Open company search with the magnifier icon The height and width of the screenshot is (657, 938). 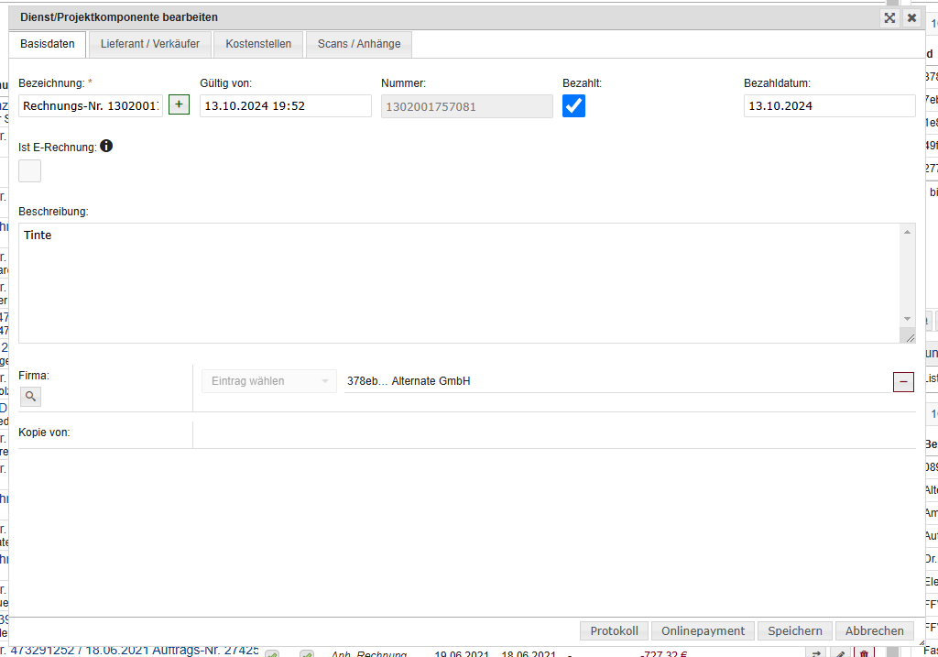(x=30, y=396)
